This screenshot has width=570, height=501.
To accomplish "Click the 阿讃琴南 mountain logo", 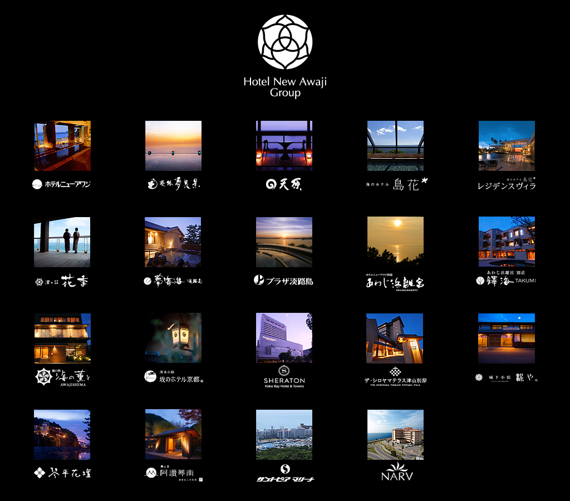I will [x=174, y=473].
